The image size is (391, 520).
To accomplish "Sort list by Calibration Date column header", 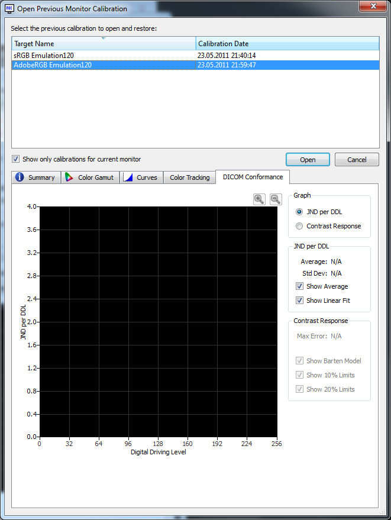I will coord(287,44).
